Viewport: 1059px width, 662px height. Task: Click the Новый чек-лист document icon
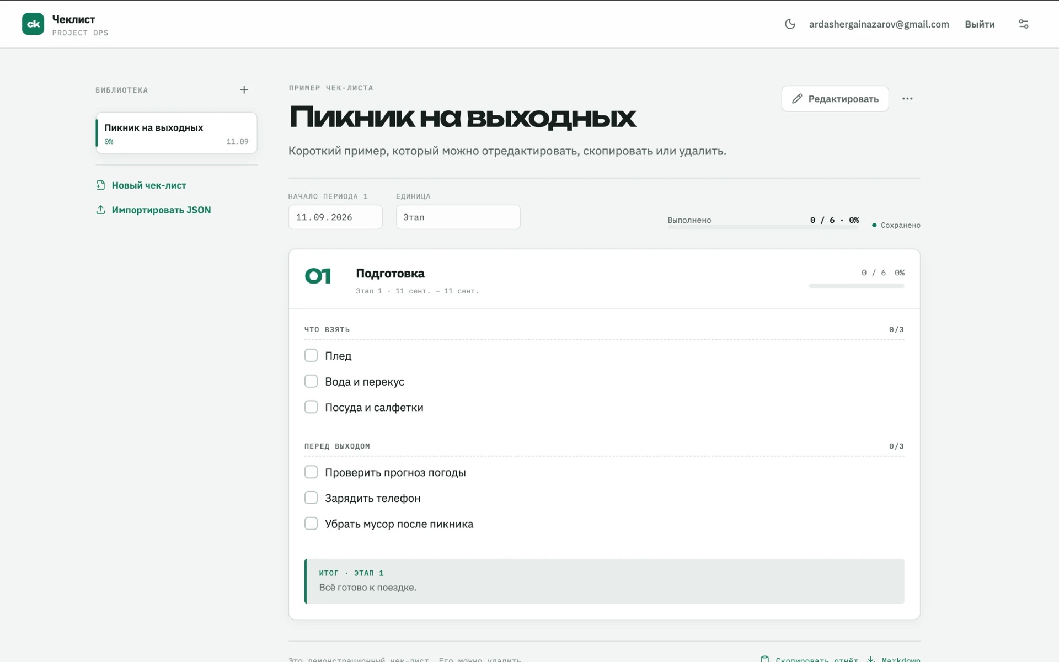(100, 185)
